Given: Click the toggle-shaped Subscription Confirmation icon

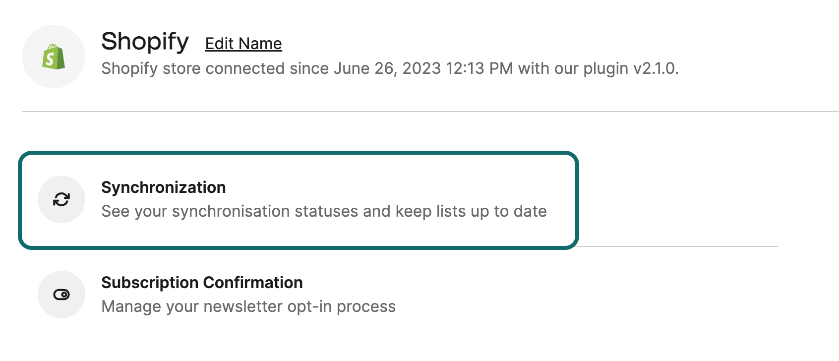Looking at the screenshot, I should click(61, 295).
